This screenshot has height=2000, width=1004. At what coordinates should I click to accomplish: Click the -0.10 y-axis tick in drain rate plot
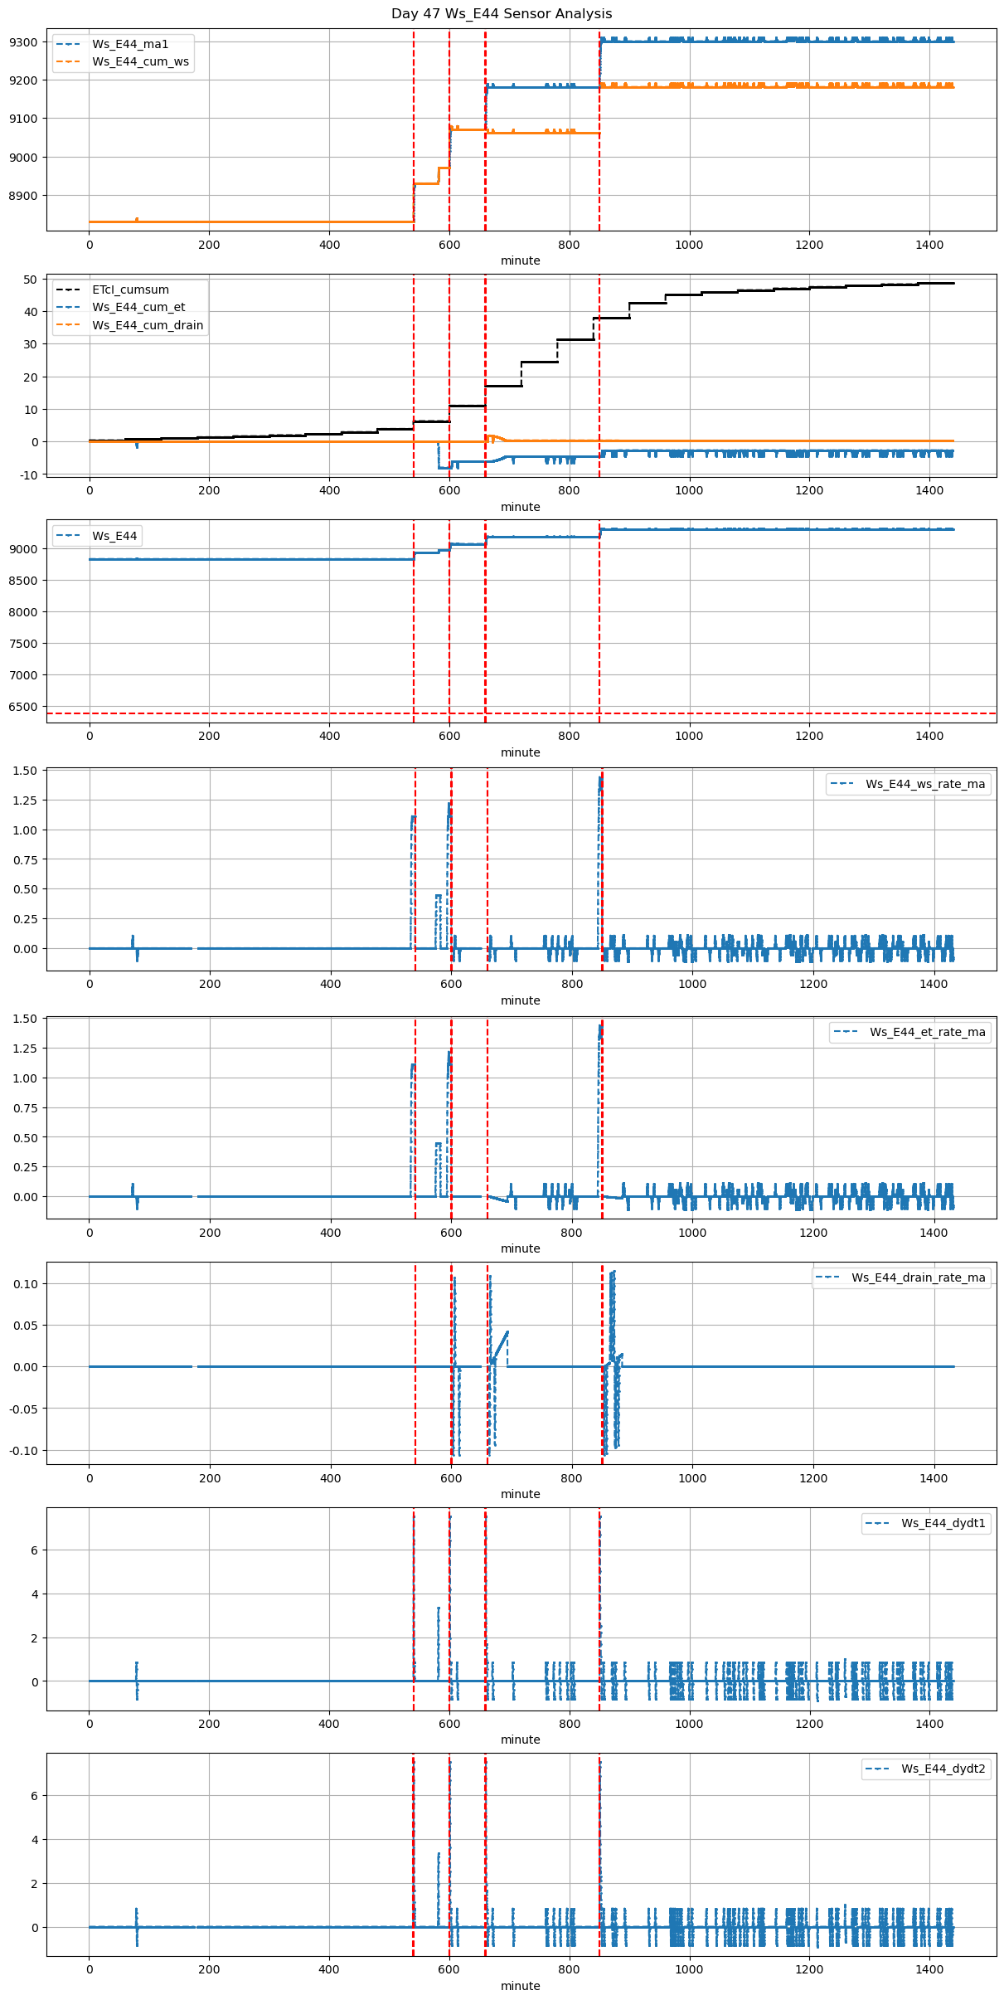(23, 1451)
